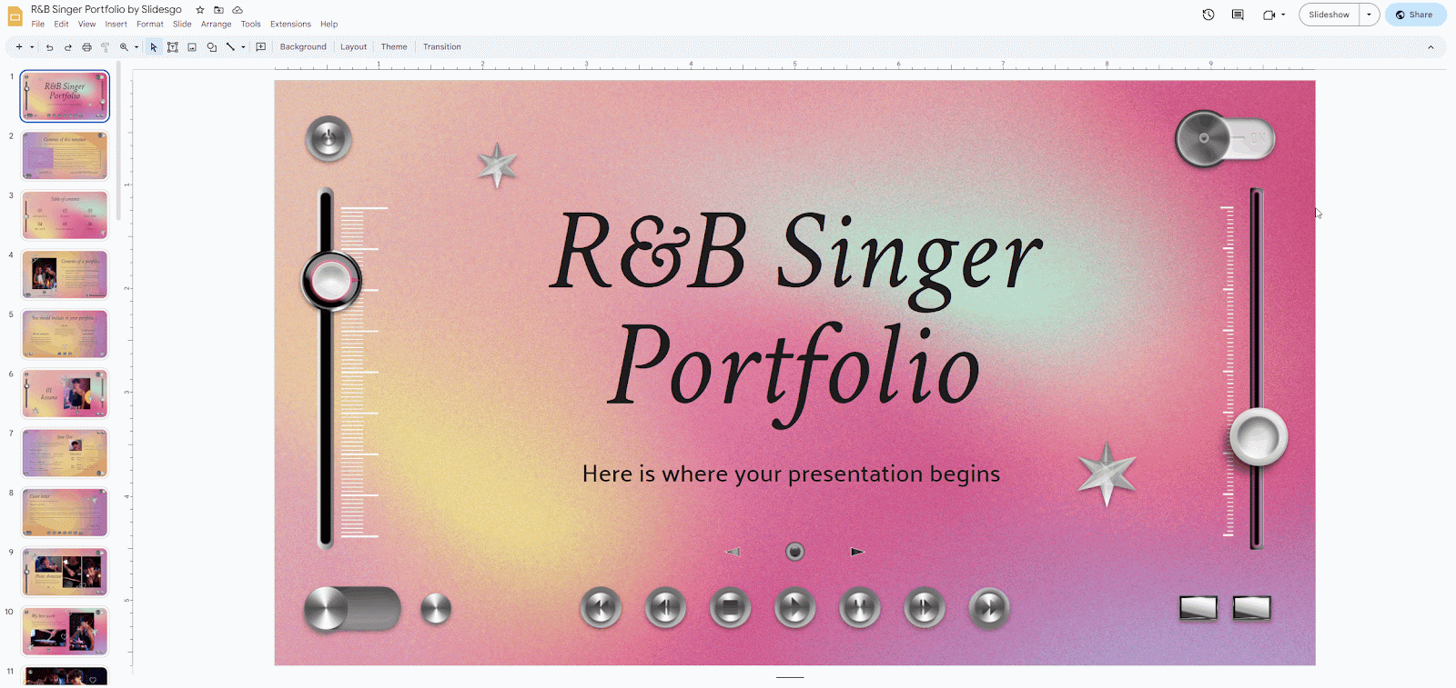Screen dimensions: 1456x688
Task: Insert an image from toolbar
Action: tap(192, 47)
